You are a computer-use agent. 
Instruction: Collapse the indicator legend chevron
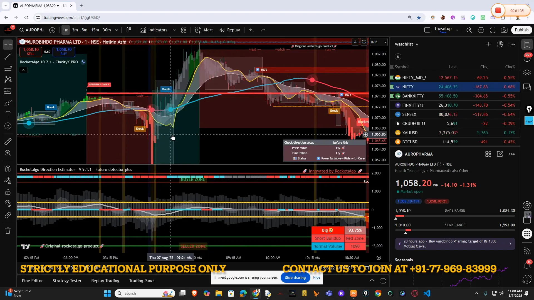pyautogui.click(x=23, y=70)
